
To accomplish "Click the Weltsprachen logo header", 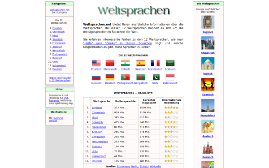I will pyautogui.click(x=134, y=11).
